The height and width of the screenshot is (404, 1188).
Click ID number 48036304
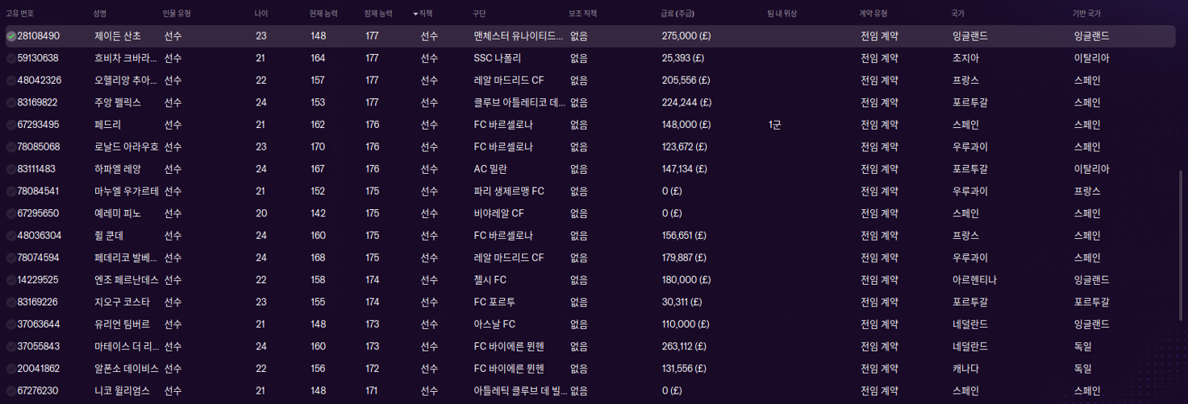[38, 236]
